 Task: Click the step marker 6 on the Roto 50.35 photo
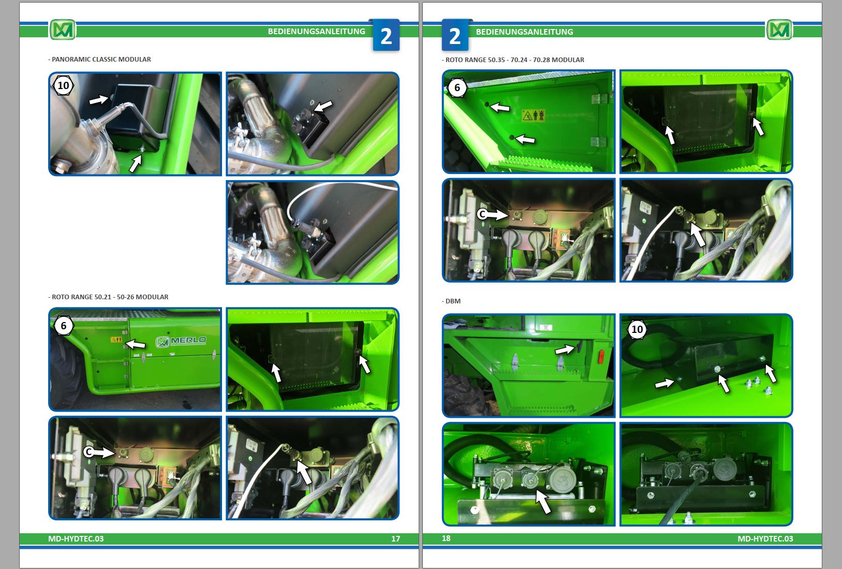point(458,87)
